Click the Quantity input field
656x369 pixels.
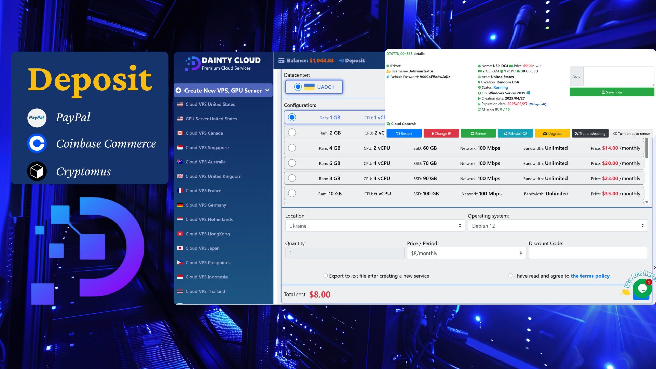345,253
